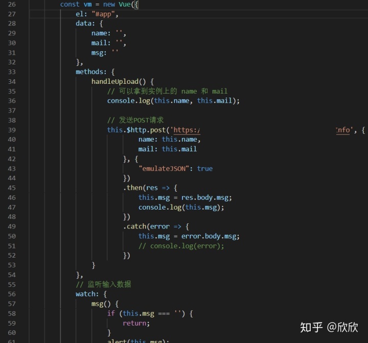
Task: Click the 'vm' variable name on line 26
Action: tap(87, 5)
